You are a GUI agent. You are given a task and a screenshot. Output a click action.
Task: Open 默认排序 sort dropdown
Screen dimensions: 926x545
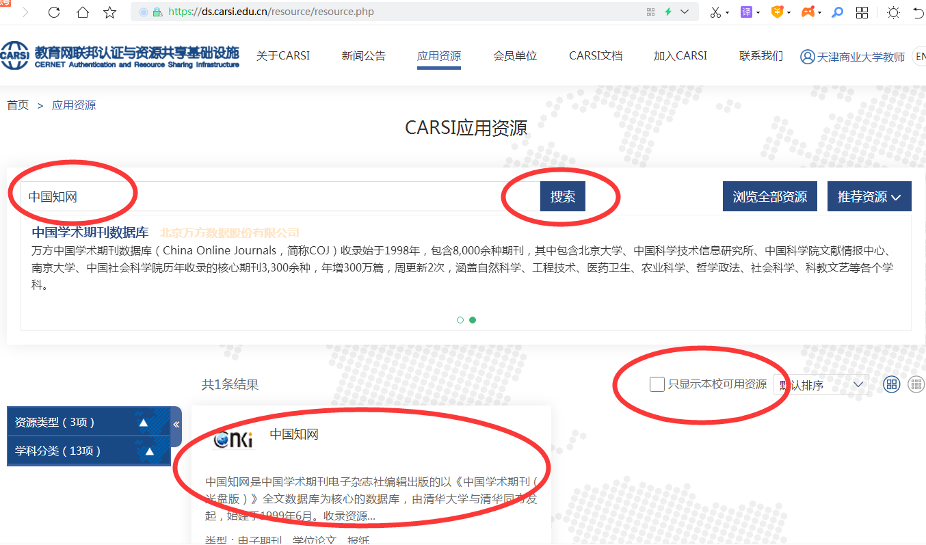pyautogui.click(x=821, y=384)
